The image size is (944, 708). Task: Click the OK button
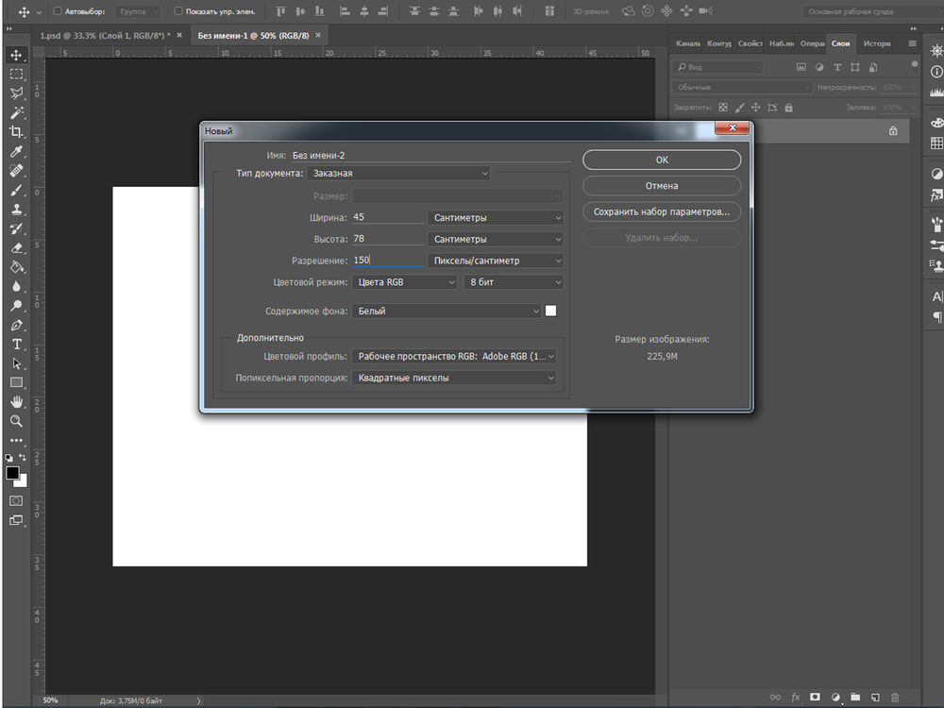(x=662, y=160)
